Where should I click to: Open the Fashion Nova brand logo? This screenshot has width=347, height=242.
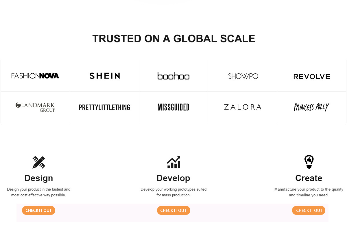click(35, 76)
